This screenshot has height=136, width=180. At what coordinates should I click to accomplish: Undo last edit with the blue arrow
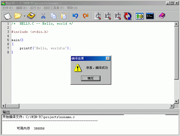click(x=75, y=16)
